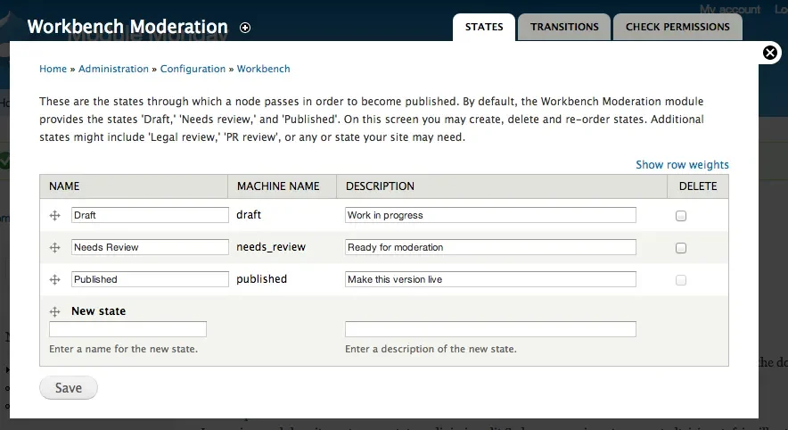This screenshot has height=430, width=788.
Task: Focus the Needs Review name field
Action: tap(150, 247)
